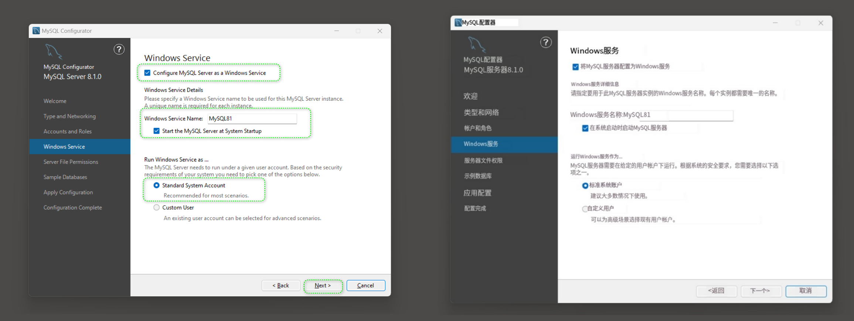Click dolphin logo in MySQL Configurator sidebar
854x321 pixels.
point(54,52)
